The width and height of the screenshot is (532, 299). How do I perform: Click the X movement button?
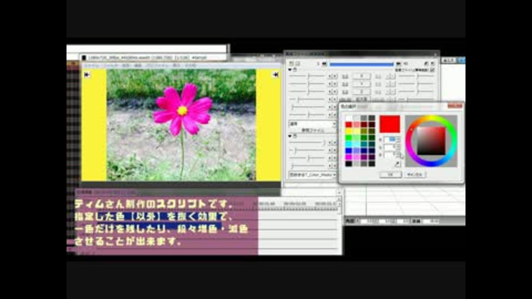pyautogui.click(x=361, y=76)
